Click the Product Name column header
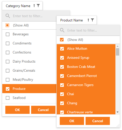Image resolution: width=122 pixels, height=130 pixels. click(76, 20)
